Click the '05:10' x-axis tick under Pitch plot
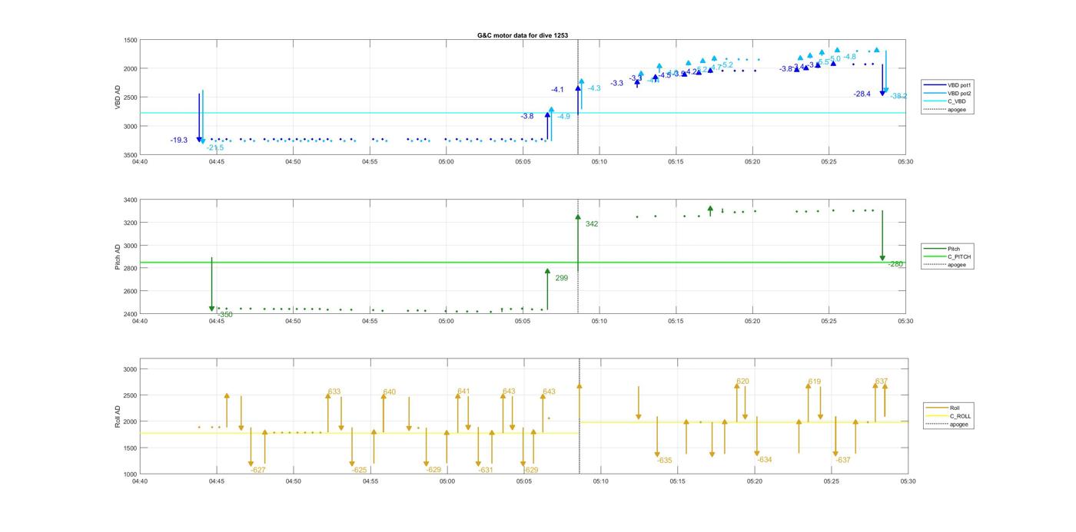Viewport: 1076px width, 532px height. [x=599, y=322]
